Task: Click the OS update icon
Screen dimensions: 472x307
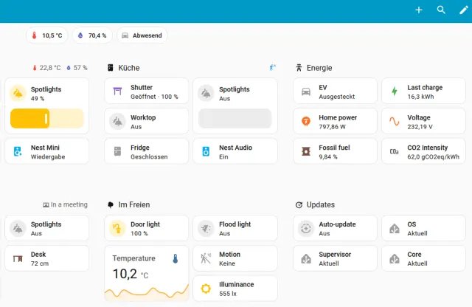Action: tap(395, 228)
